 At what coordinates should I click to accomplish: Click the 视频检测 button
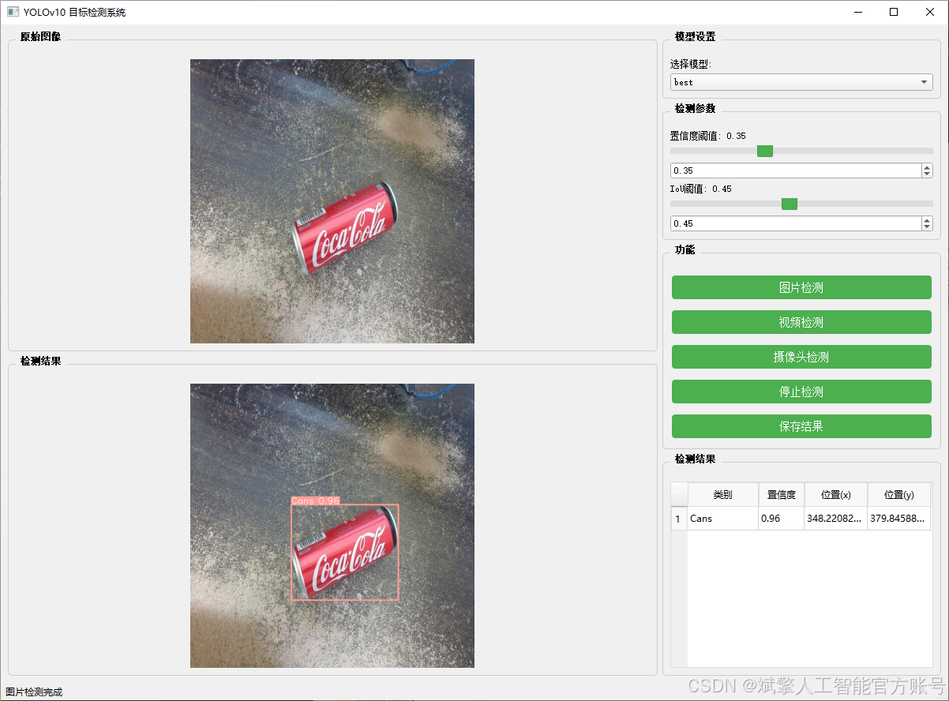pyautogui.click(x=801, y=322)
